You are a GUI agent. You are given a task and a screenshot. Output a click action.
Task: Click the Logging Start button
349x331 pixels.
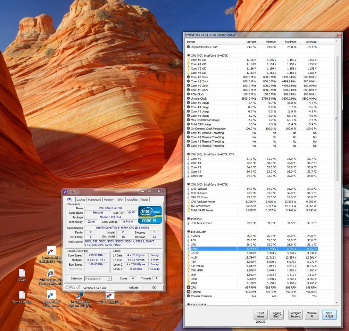276,315
